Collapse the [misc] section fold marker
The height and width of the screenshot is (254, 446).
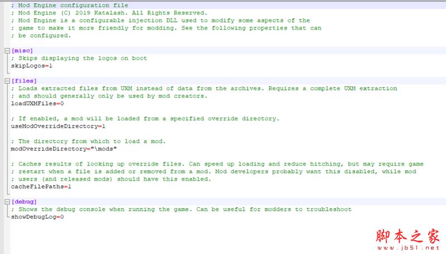click(x=7, y=51)
